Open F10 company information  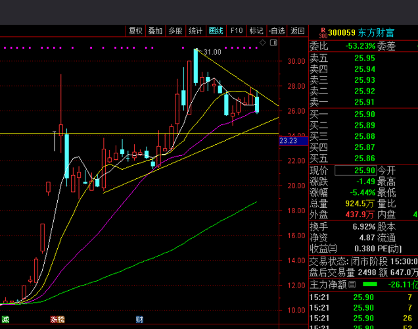(x=237, y=31)
